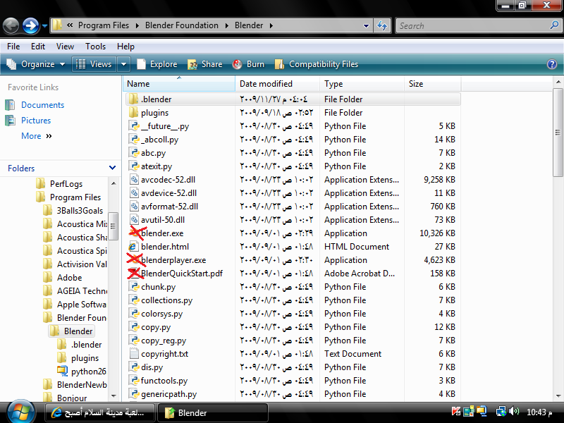Open the File menu
The height and width of the screenshot is (423, 564).
tap(13, 47)
